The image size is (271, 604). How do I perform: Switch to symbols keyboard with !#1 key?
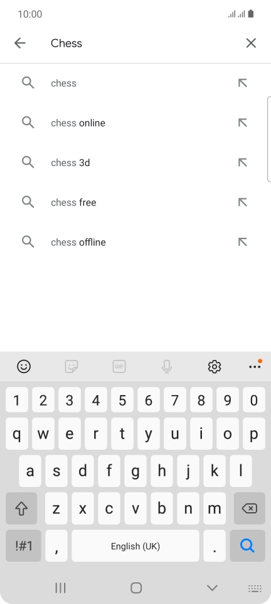(x=23, y=546)
